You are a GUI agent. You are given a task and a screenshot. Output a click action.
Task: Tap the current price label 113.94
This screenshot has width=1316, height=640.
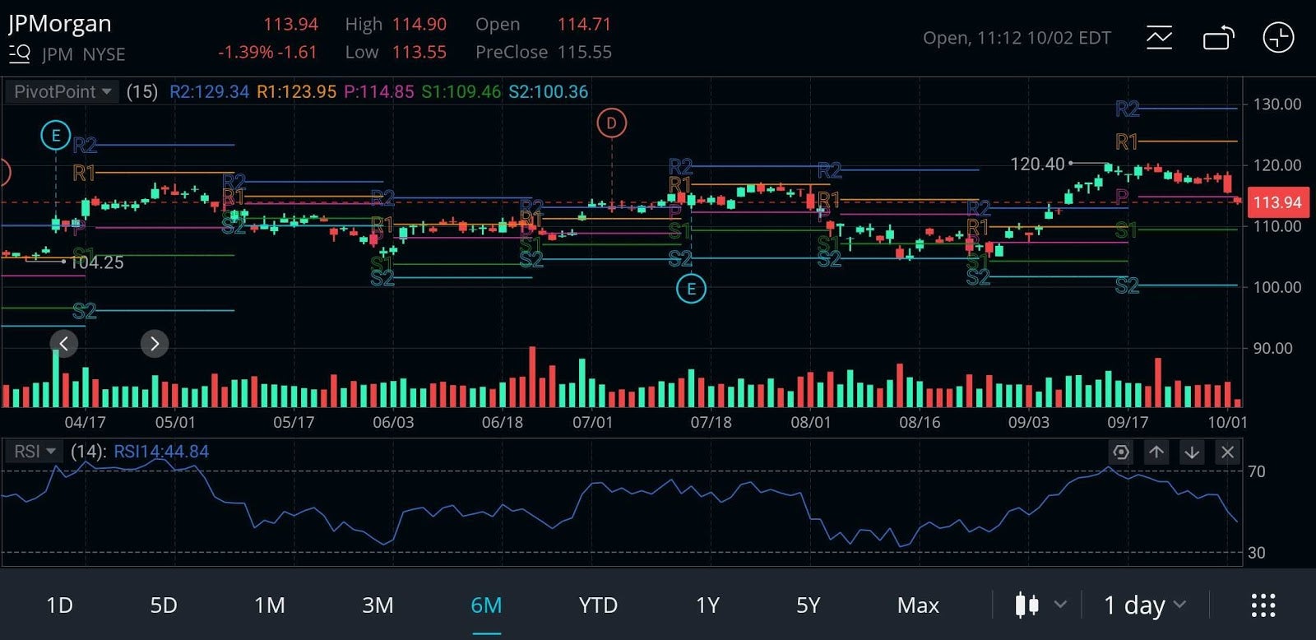pyautogui.click(x=290, y=25)
